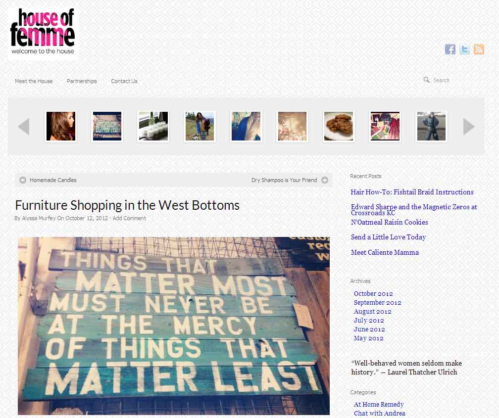
Task: Slide carousel back with left arrow
Action: (x=24, y=126)
